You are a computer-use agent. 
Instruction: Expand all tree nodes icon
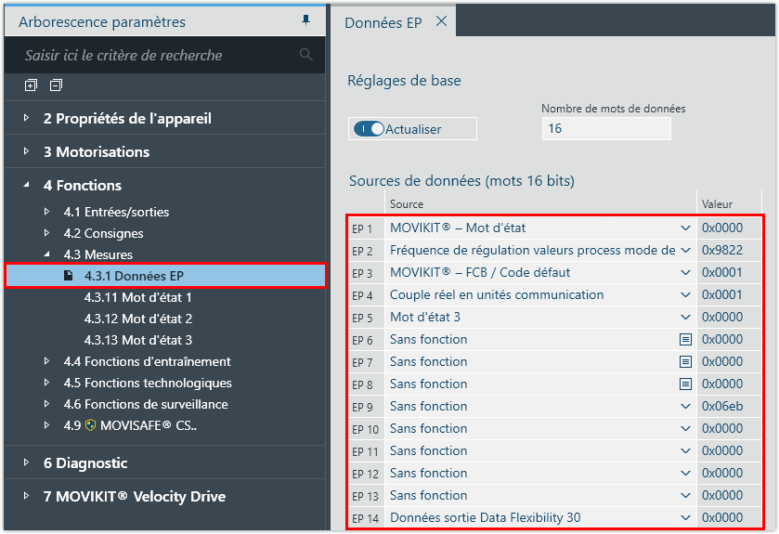tap(31, 85)
